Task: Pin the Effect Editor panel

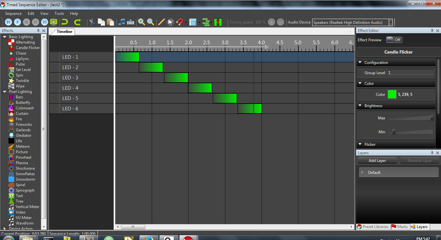Action: point(432,31)
